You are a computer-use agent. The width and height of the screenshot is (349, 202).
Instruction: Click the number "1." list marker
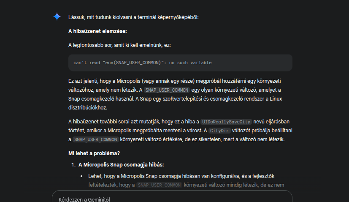[73, 164]
